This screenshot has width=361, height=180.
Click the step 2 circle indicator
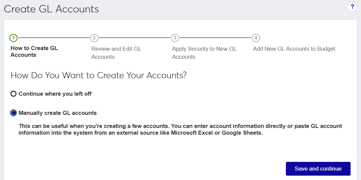[94, 38]
